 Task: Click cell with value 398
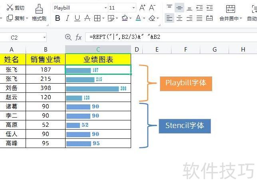46,88
